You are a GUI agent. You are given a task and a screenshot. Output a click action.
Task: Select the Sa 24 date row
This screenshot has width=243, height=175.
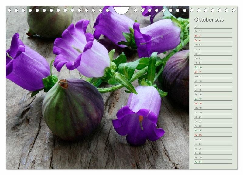pos(213,130)
